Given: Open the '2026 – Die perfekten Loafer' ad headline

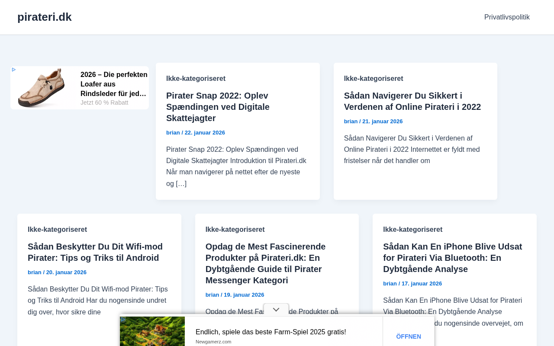Looking at the screenshot, I should point(114,84).
